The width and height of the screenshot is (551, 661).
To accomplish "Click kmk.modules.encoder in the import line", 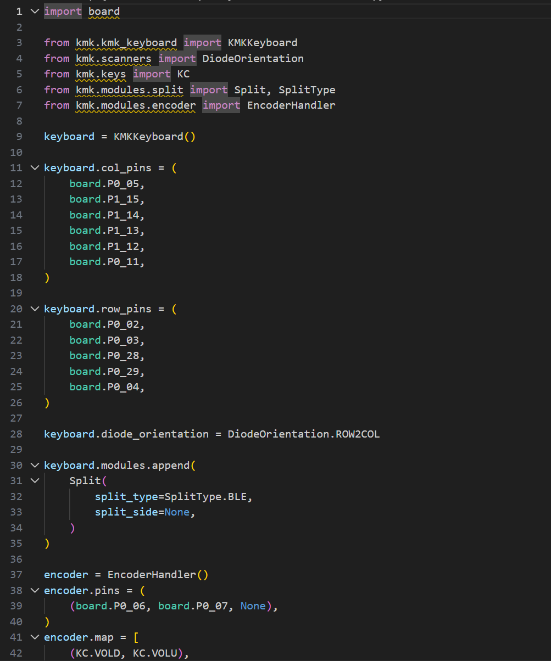I will [136, 105].
